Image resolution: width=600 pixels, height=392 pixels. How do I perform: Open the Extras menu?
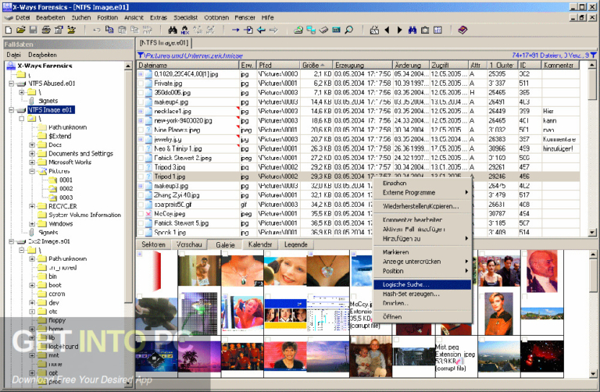coord(159,18)
